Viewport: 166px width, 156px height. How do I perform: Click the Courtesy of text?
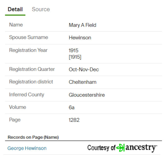[101, 148]
